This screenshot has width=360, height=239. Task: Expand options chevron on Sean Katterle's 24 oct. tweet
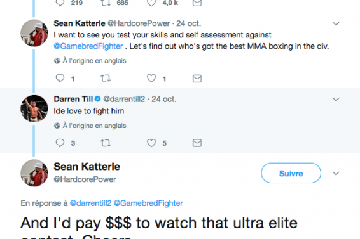(x=336, y=23)
